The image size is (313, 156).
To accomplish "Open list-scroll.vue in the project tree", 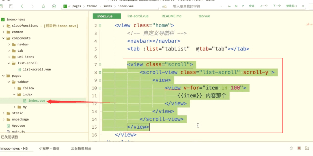I will tap(37, 69).
